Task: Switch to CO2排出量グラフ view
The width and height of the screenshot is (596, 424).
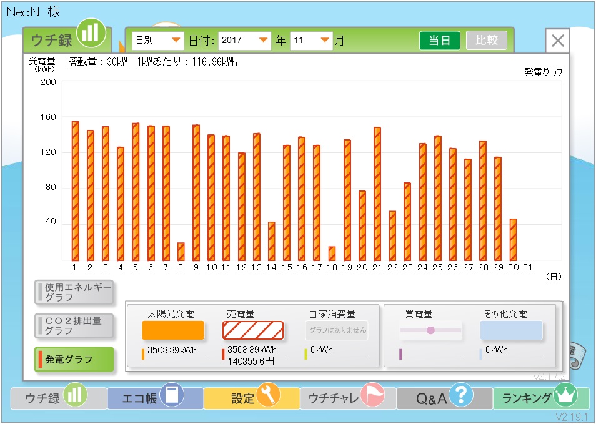Action: 74,326
